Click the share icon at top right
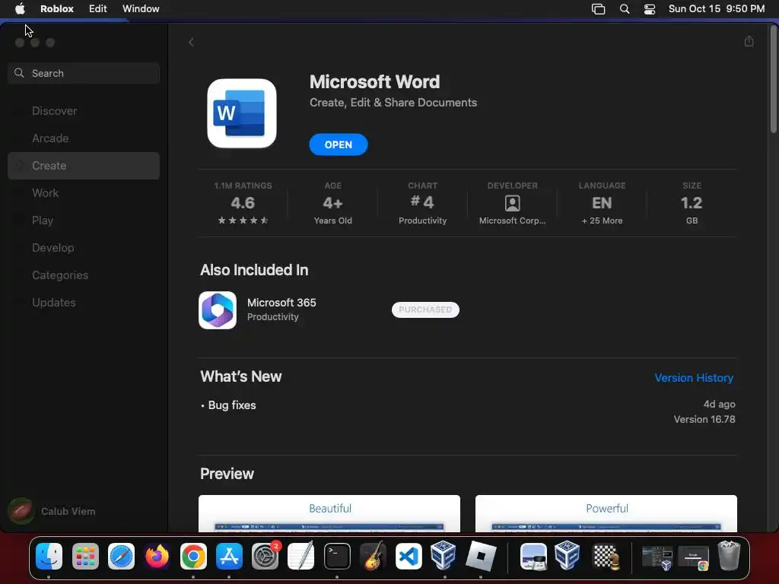Screen dimensions: 779x584 pos(749,41)
